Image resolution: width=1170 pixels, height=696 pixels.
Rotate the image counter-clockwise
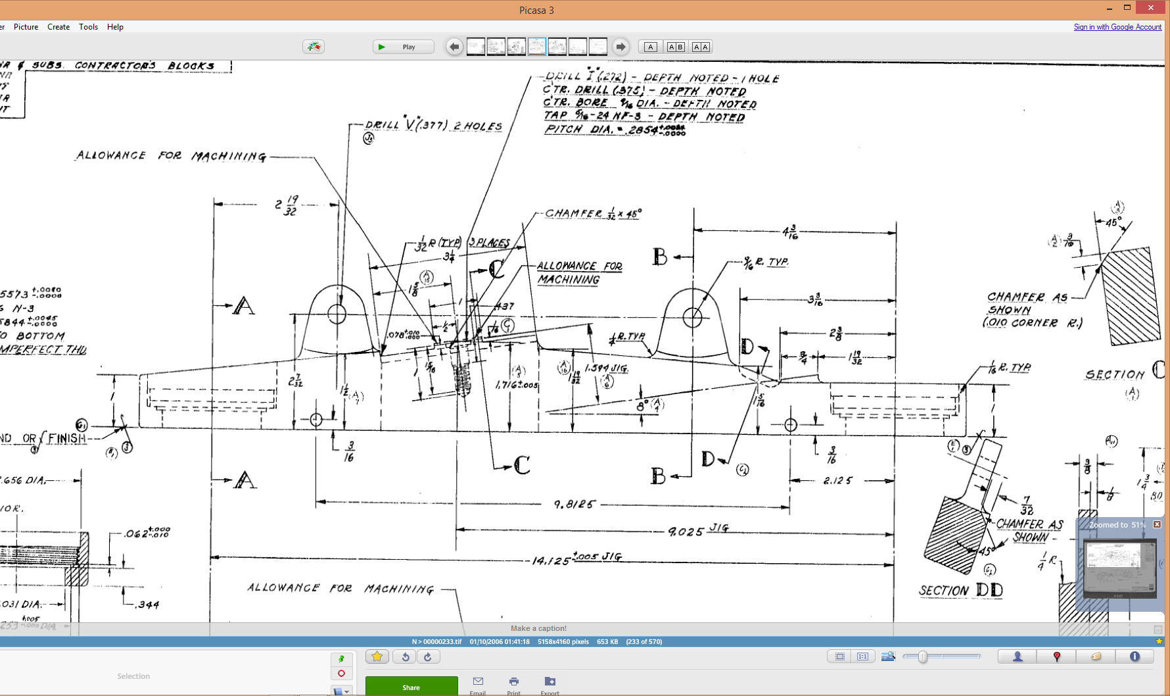pos(406,657)
